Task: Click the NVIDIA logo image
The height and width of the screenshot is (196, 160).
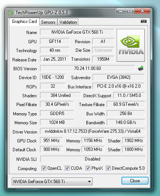Action: (131, 45)
